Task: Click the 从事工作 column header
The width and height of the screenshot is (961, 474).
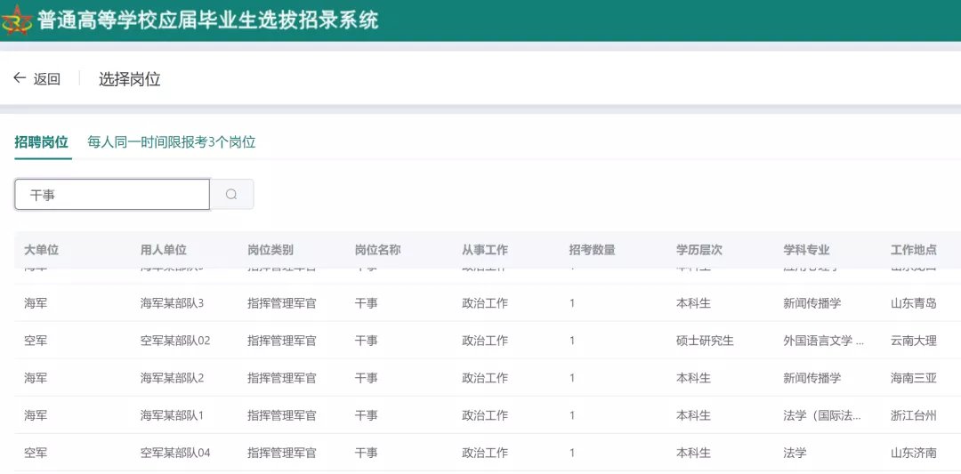Action: [x=485, y=250]
